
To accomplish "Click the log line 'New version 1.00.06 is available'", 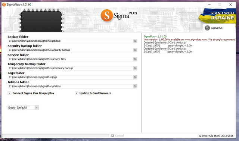I will tap(189, 40).
